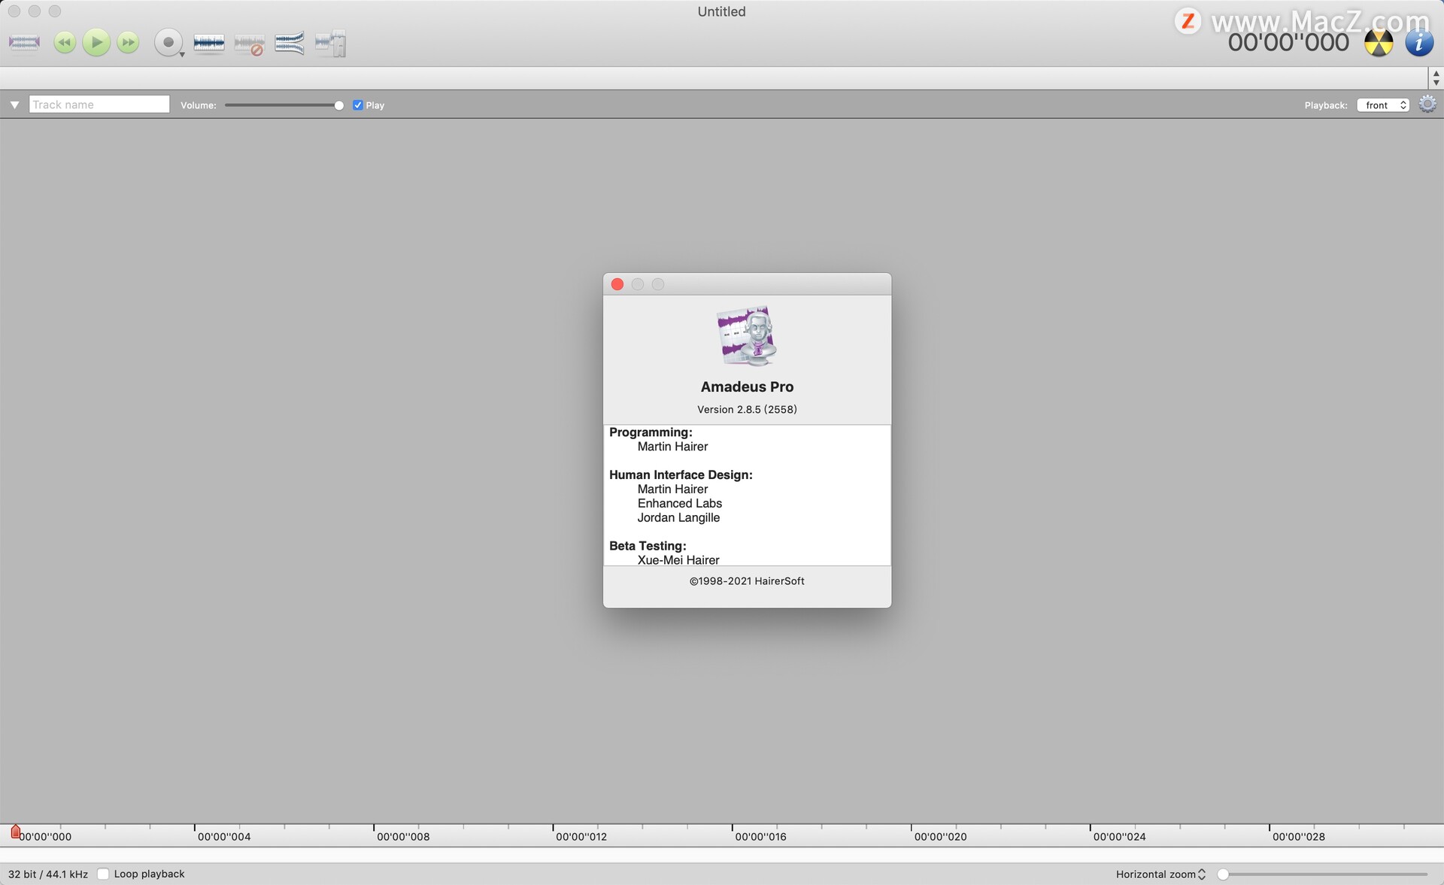Click timeline label 00'00''020
1444x885 pixels.
[940, 837]
